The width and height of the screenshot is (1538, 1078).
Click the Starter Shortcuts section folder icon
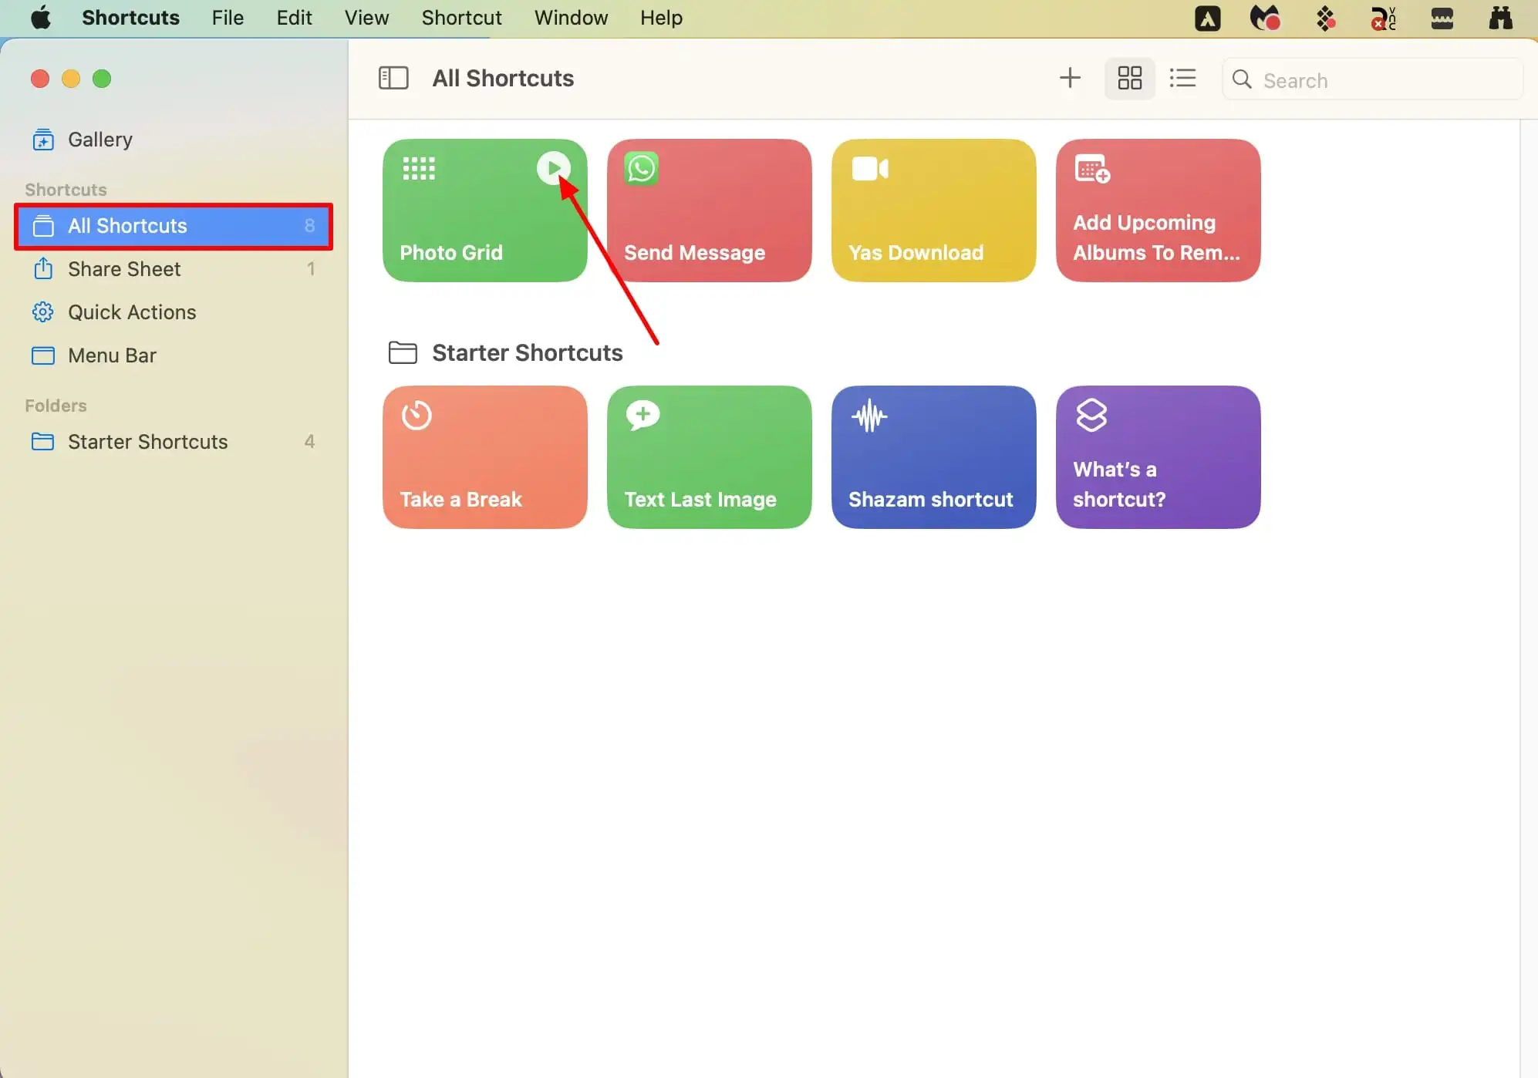(x=403, y=352)
